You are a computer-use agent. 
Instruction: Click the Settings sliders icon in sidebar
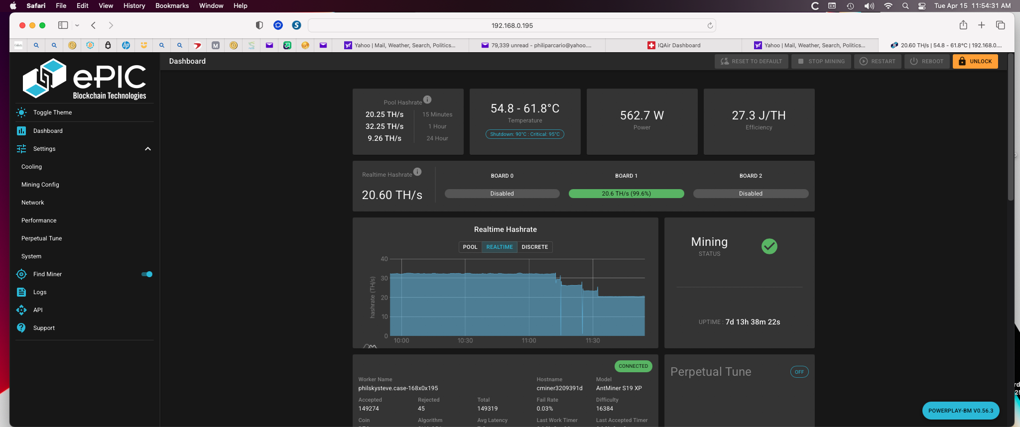(21, 149)
